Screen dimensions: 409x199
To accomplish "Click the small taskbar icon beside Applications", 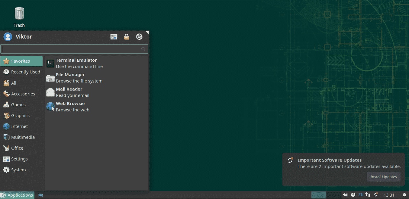I will coord(41,195).
